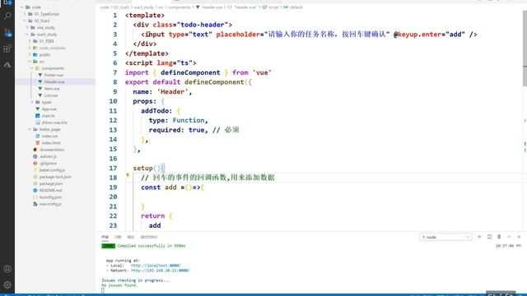Open .eslintrc.js in the explorer
527x296 pixels.
[x=48, y=156]
